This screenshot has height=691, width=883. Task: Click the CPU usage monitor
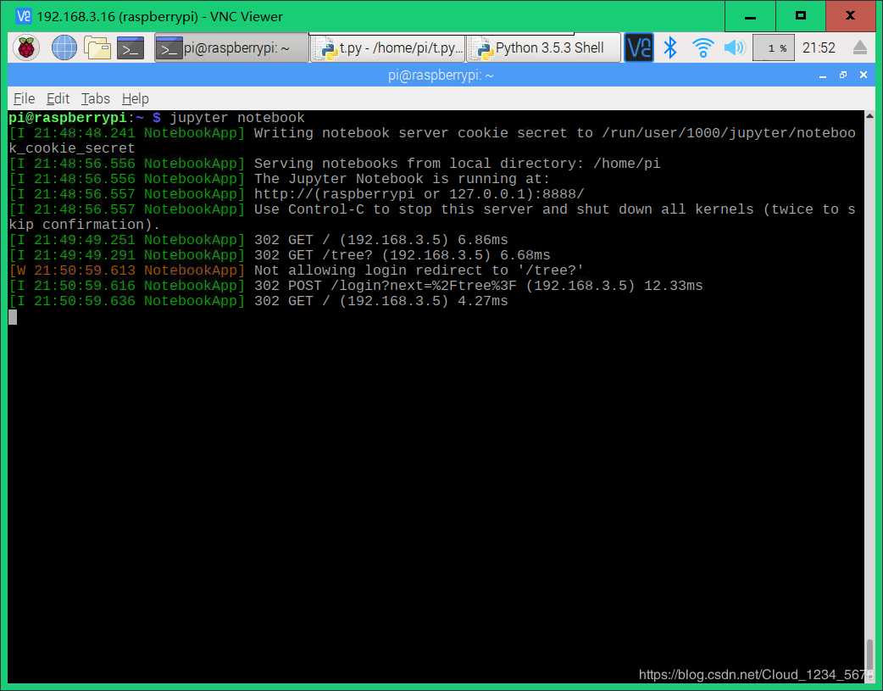[773, 48]
